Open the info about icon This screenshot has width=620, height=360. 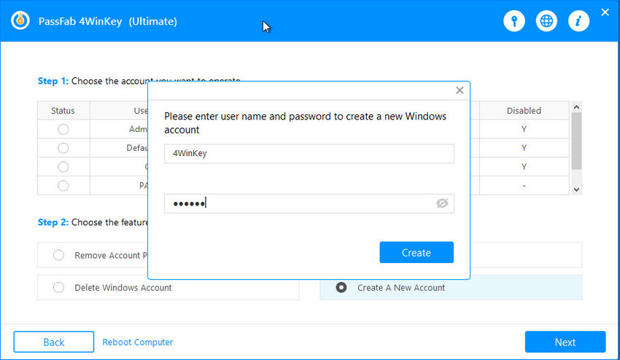point(578,21)
